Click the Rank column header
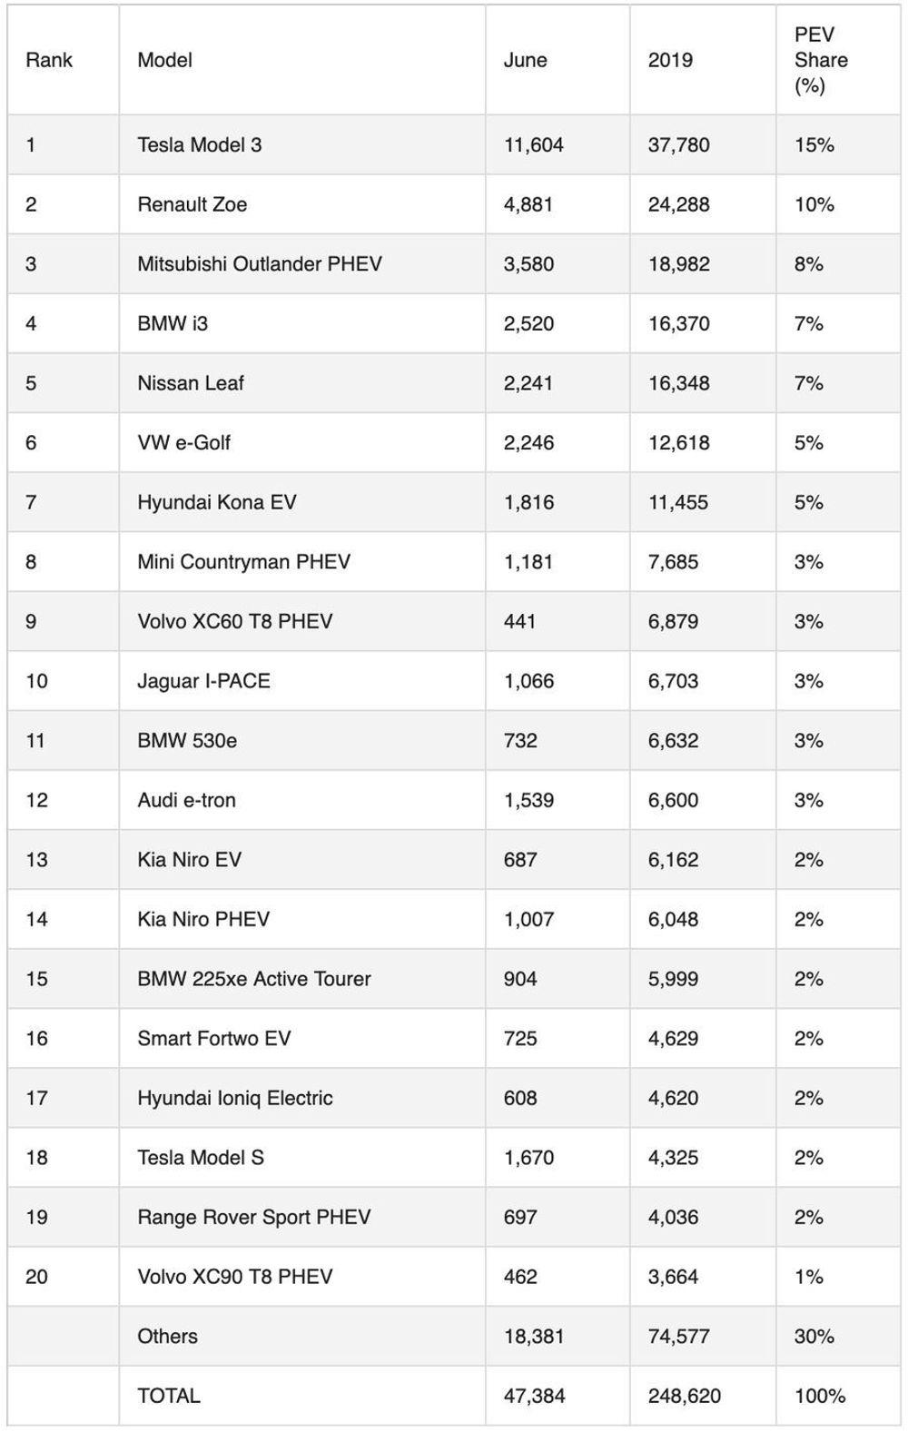 coord(49,60)
